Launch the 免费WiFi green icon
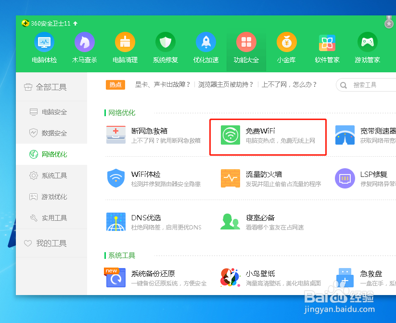 [x=230, y=135]
